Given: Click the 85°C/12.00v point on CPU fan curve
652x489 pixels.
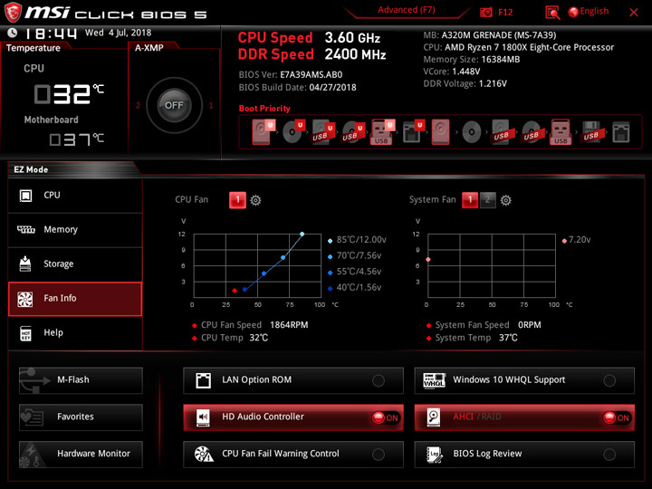Looking at the screenshot, I should click(x=302, y=235).
